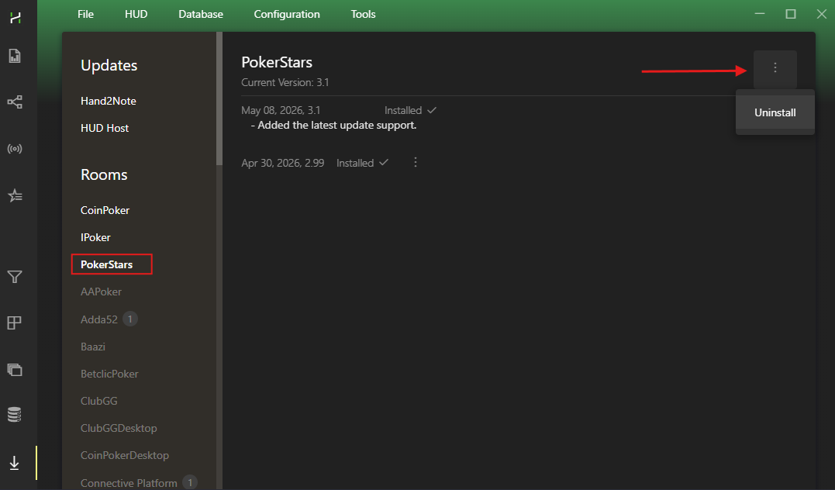
Task: Select the BetclicPoker room
Action: click(109, 374)
